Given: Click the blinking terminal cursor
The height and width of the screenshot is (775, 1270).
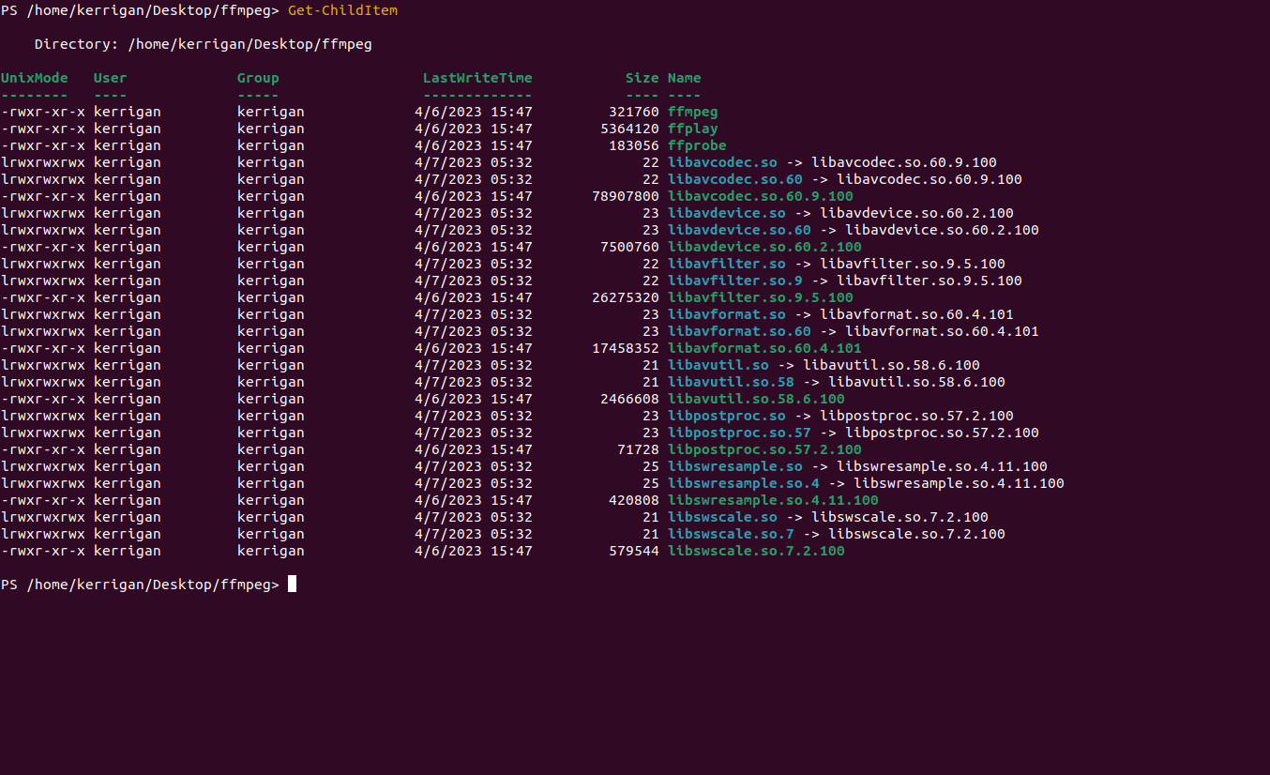Looking at the screenshot, I should tap(292, 583).
